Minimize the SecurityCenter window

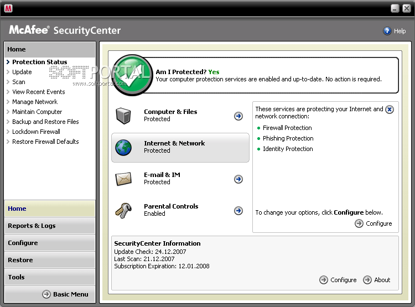point(395,8)
